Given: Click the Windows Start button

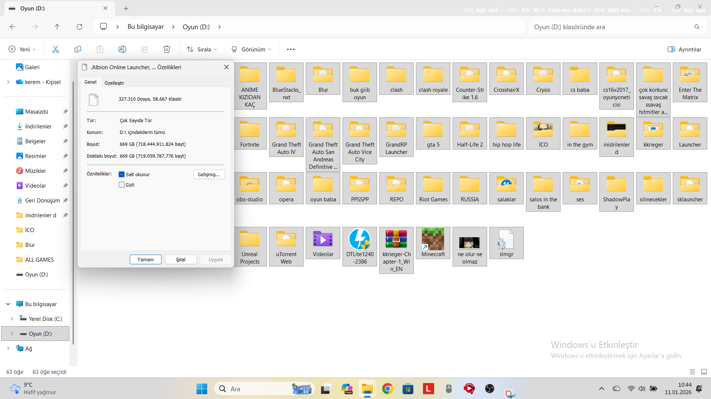Looking at the screenshot, I should tap(202, 389).
